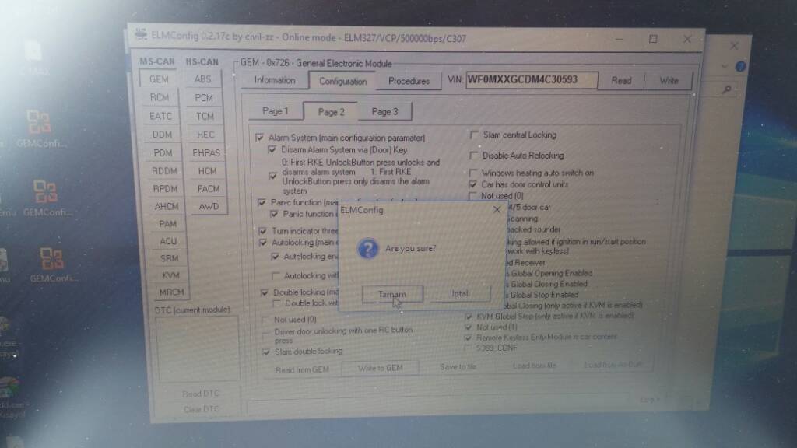The width and height of the screenshot is (797, 448).
Task: Select the RCM module
Action: pyautogui.click(x=160, y=97)
